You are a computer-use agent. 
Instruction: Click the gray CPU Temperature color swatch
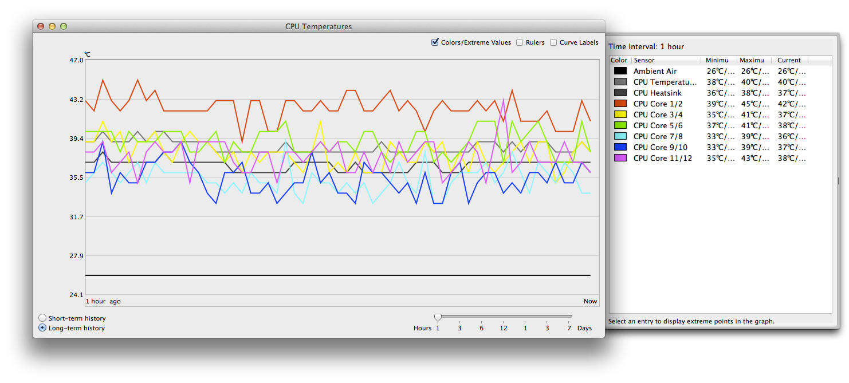(620, 82)
